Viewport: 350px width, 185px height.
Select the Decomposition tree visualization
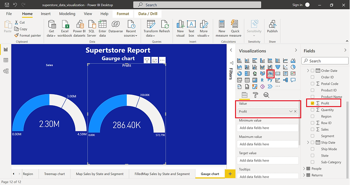285,80
